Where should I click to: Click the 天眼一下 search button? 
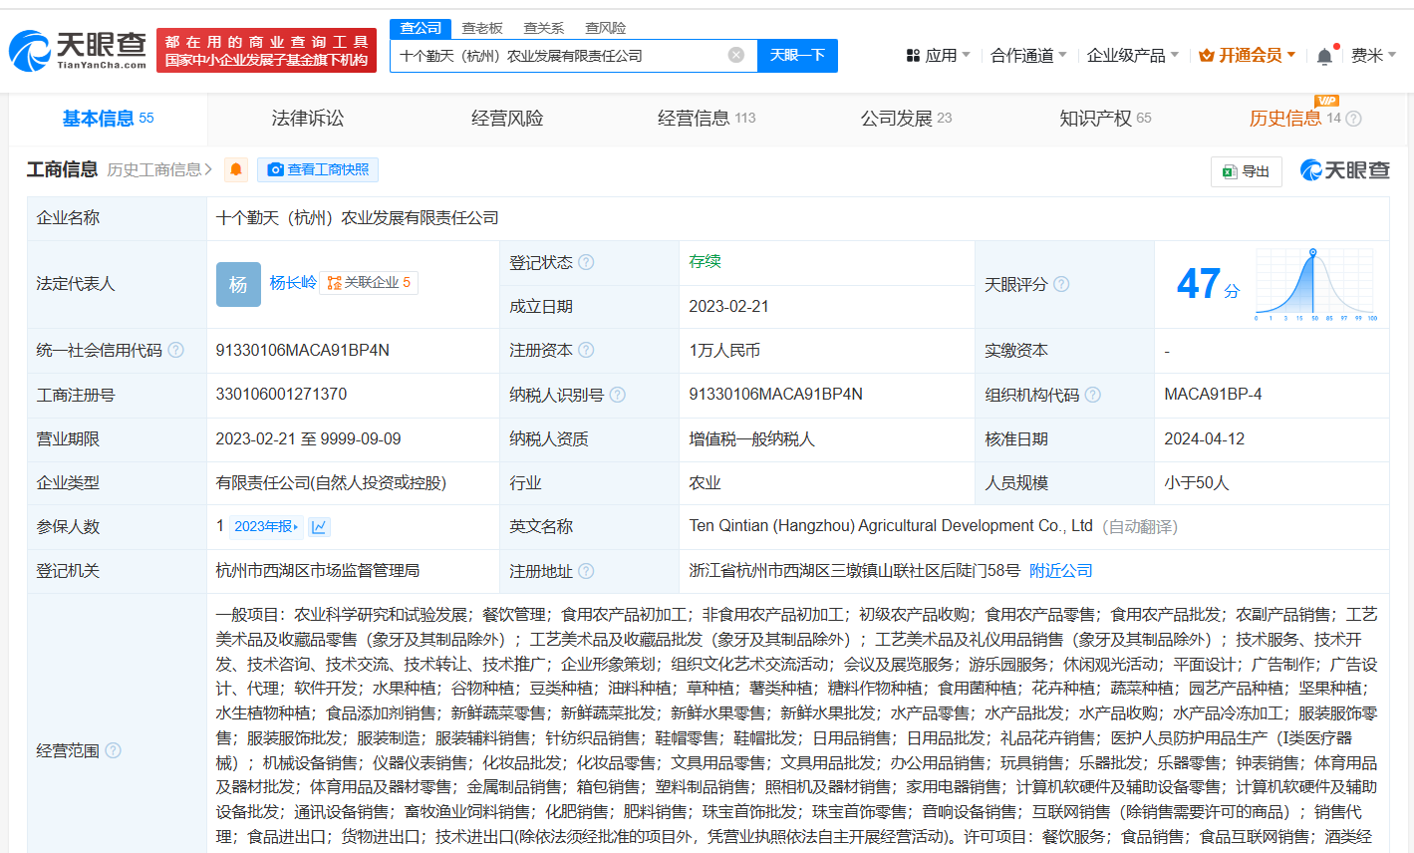(x=797, y=56)
